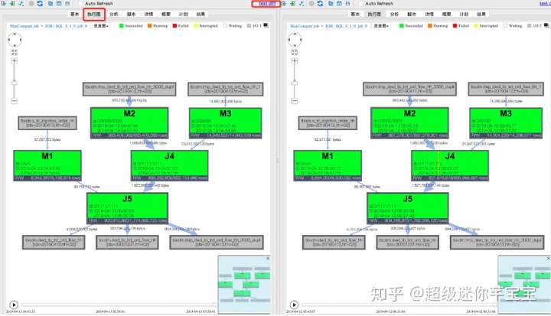Zoom in with plus button in left pane

(x=14, y=61)
